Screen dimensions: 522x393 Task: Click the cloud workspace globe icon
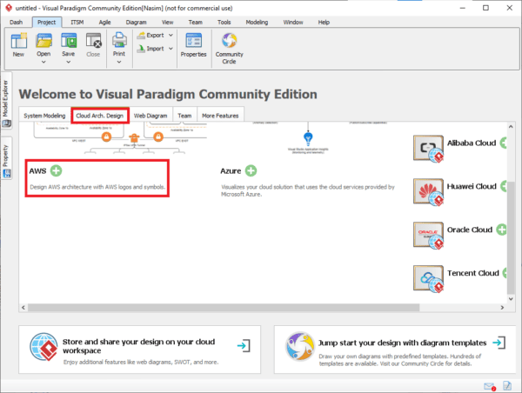[43, 347]
